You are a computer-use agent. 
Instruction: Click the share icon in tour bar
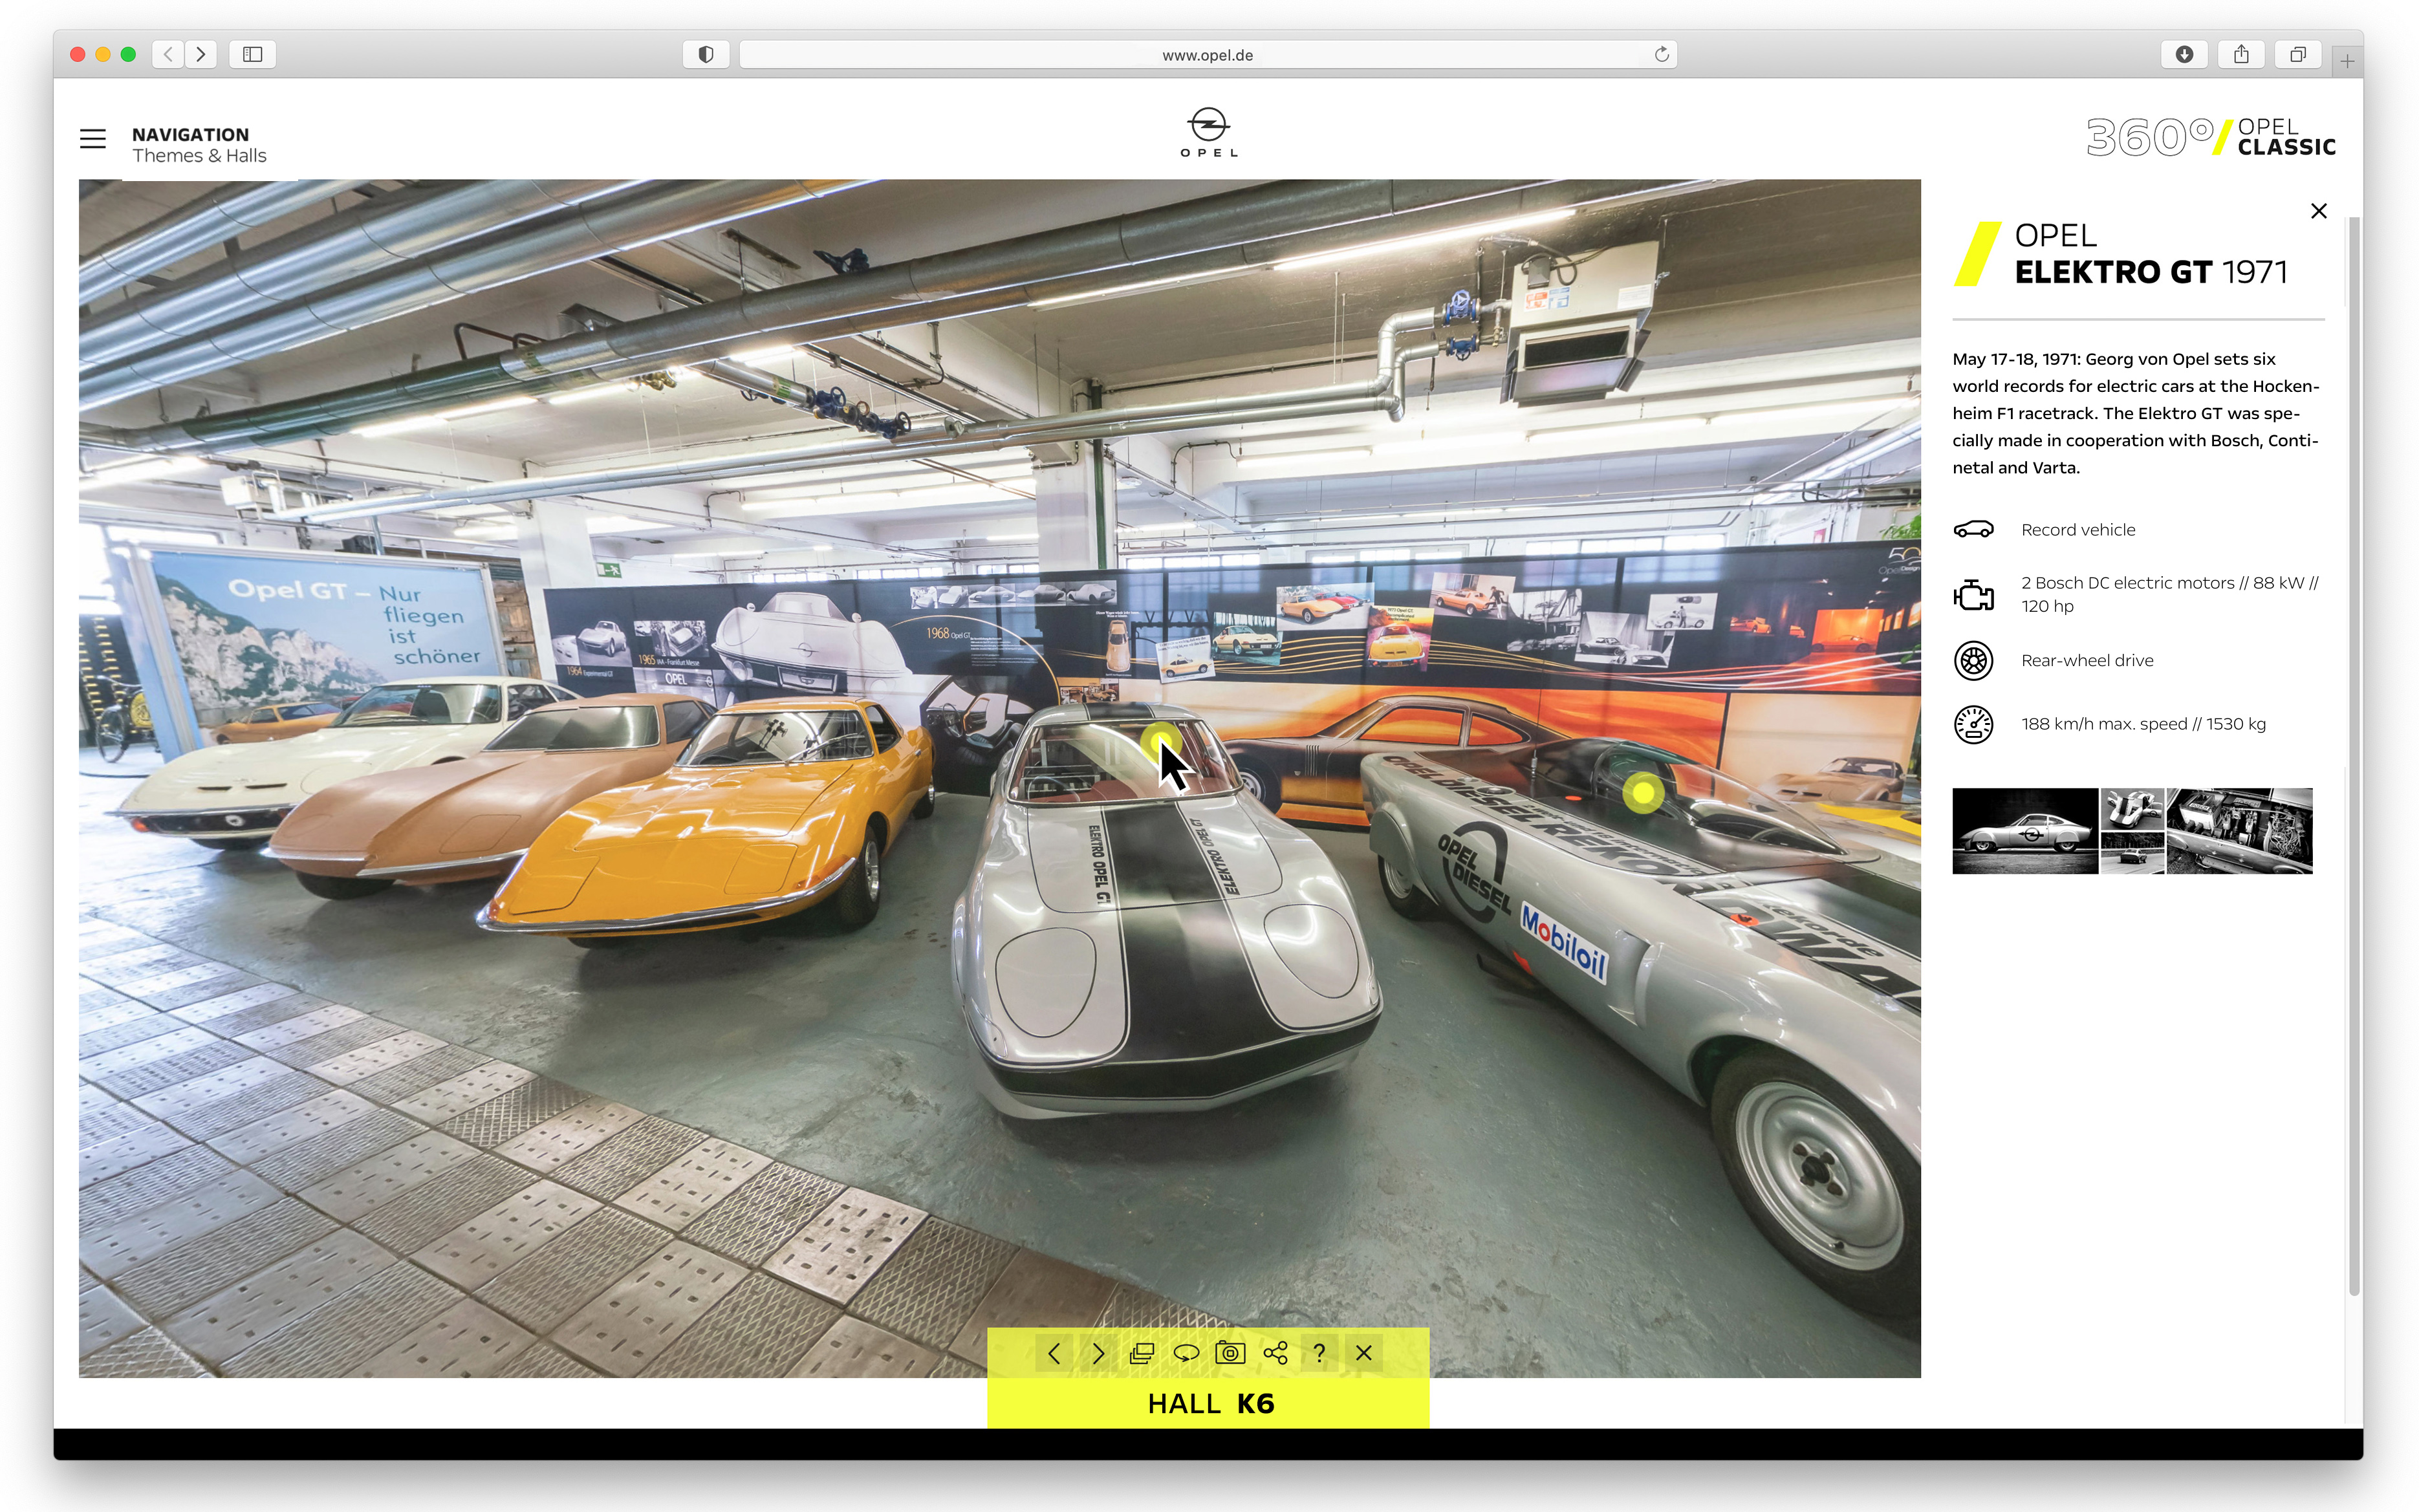1275,1353
